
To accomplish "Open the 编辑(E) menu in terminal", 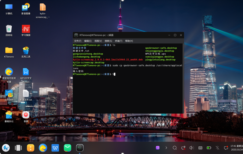I will (88, 41).
